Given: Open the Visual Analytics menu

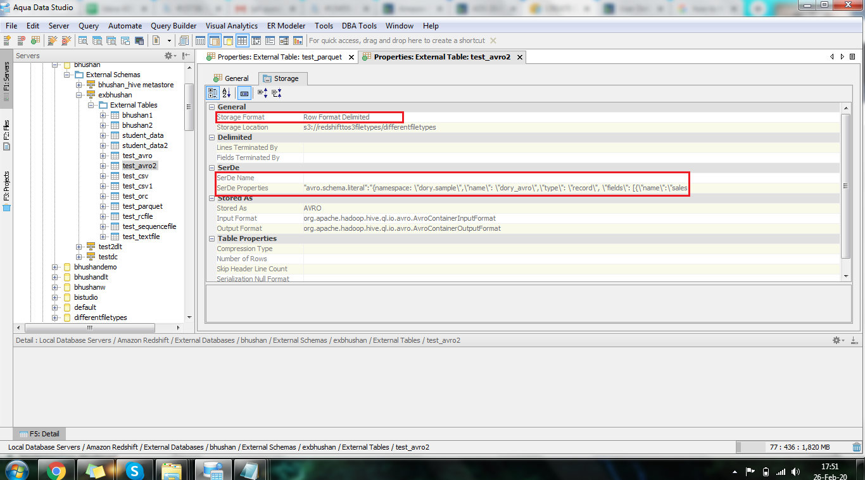Looking at the screenshot, I should click(x=232, y=26).
